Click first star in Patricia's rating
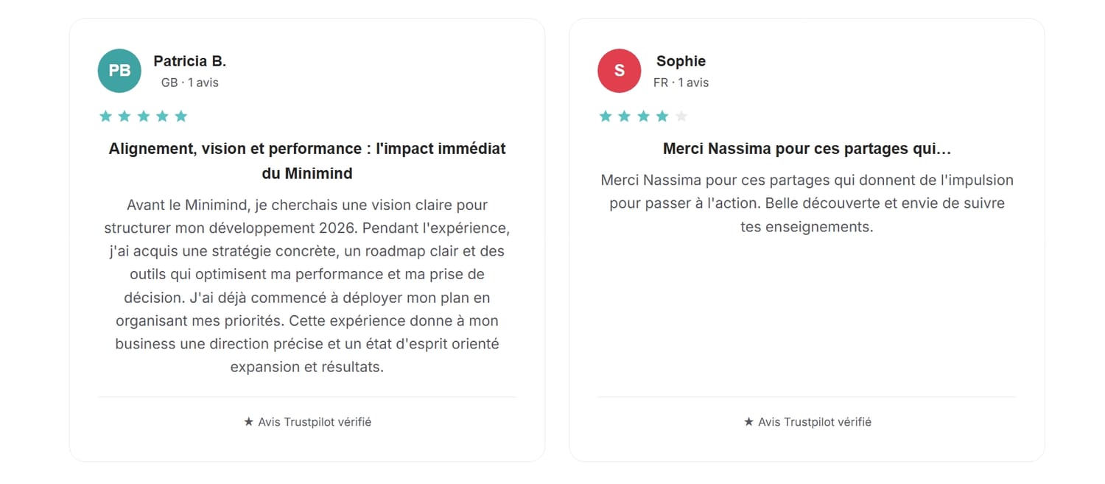Image resolution: width=1105 pixels, height=484 pixels. 105,116
